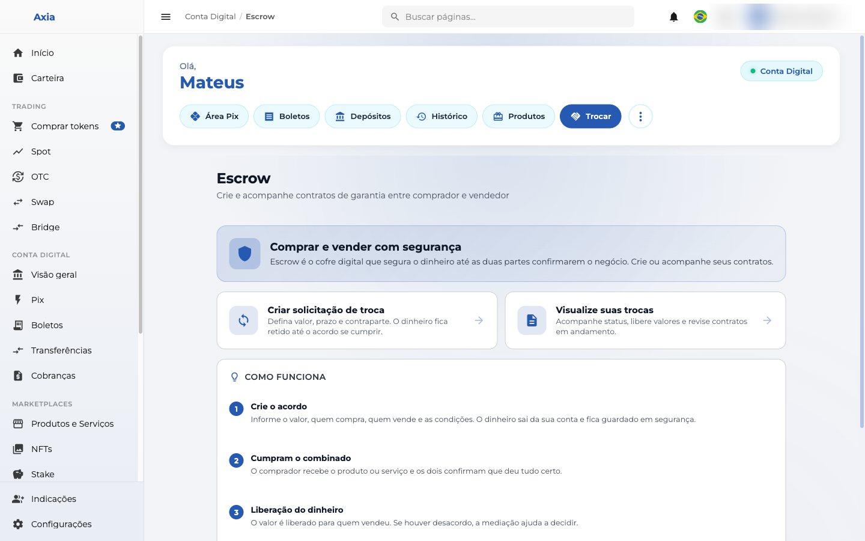Open the Boletos tab pill
The width and height of the screenshot is (865, 541).
287,117
